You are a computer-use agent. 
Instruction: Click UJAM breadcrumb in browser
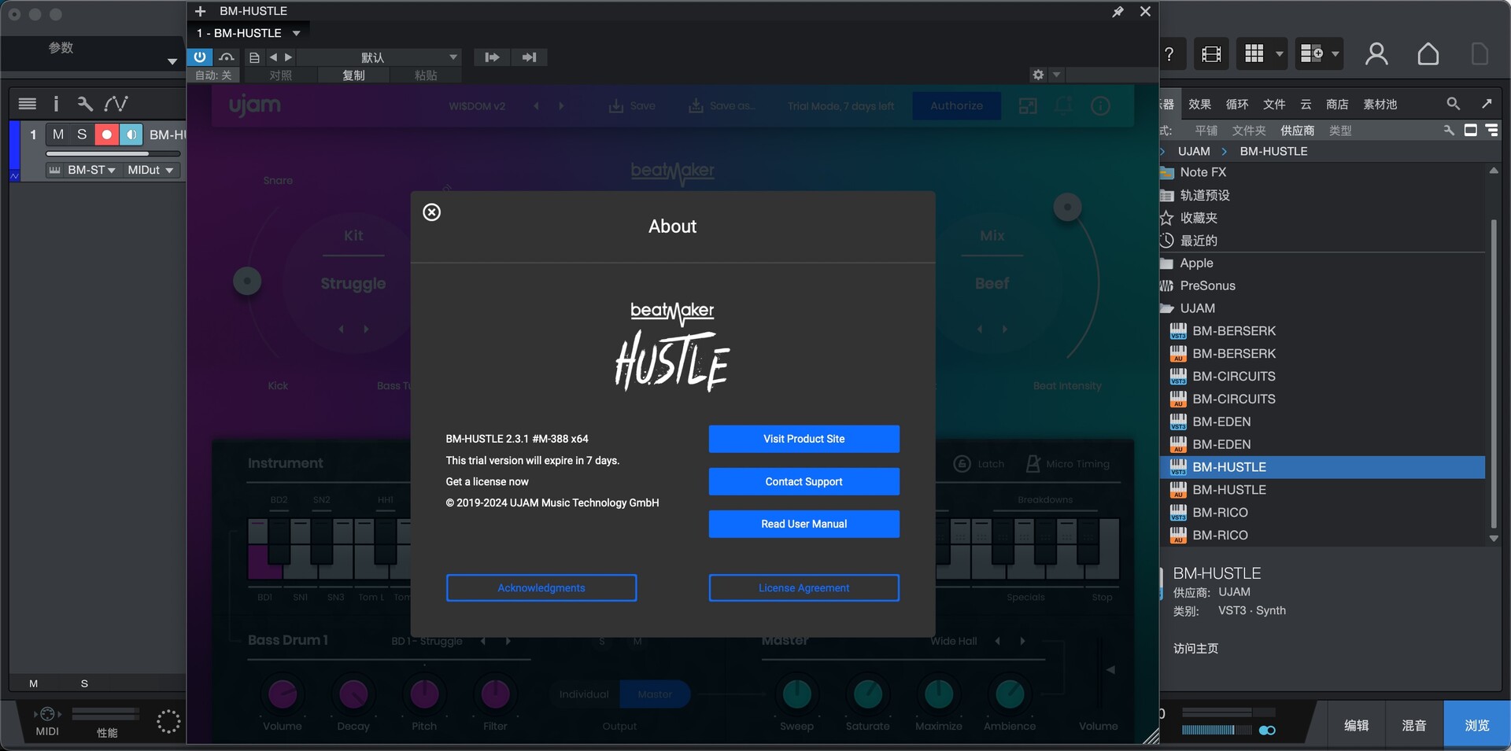coord(1194,151)
